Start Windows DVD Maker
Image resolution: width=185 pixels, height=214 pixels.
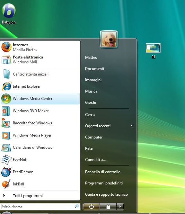(40, 111)
